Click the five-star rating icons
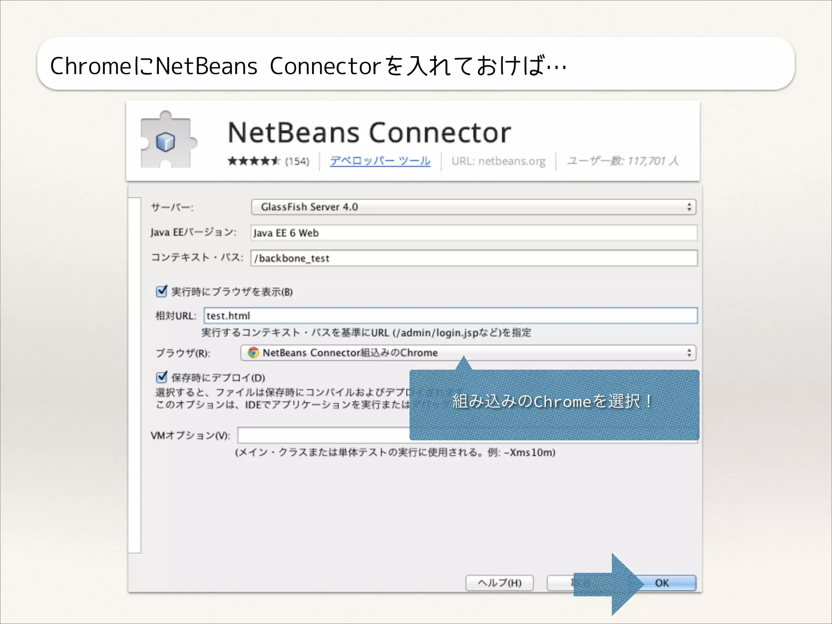This screenshot has width=832, height=624. point(254,161)
